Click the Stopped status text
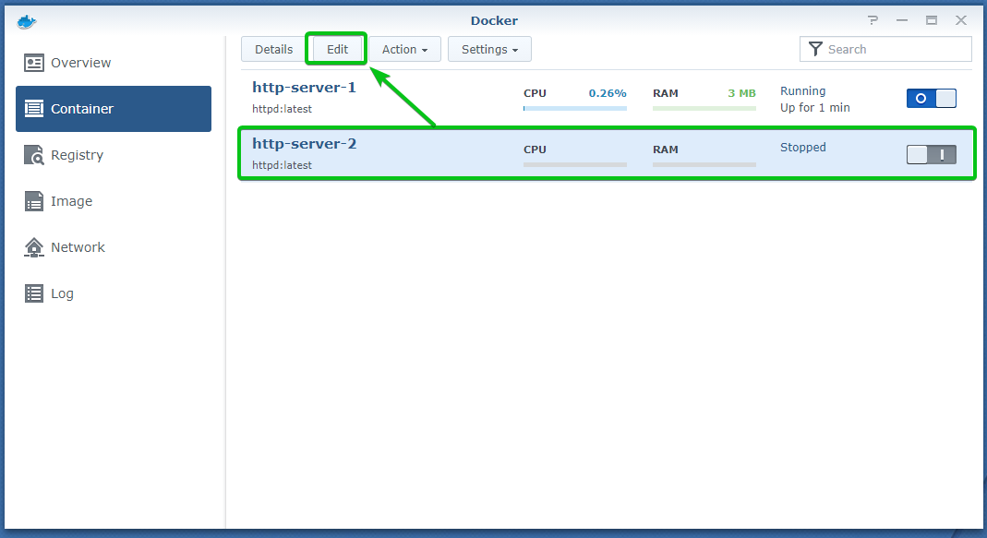This screenshot has width=987, height=538. (x=802, y=148)
